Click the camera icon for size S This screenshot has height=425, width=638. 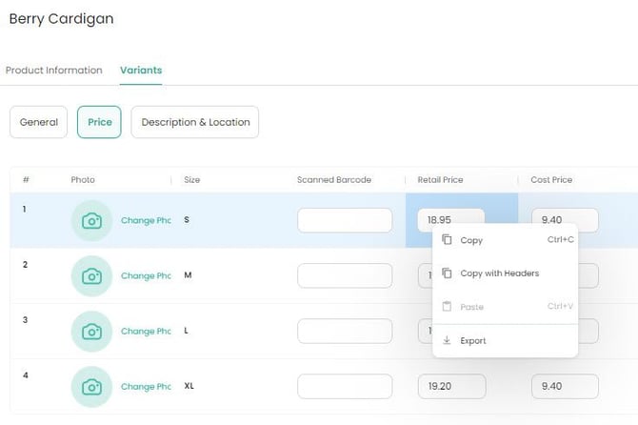point(91,221)
